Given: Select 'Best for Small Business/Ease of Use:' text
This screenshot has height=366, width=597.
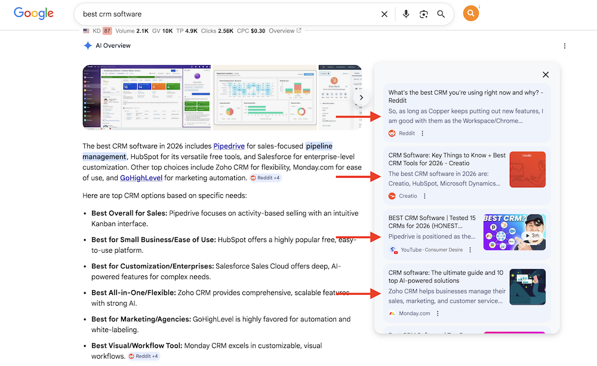Looking at the screenshot, I should (153, 240).
